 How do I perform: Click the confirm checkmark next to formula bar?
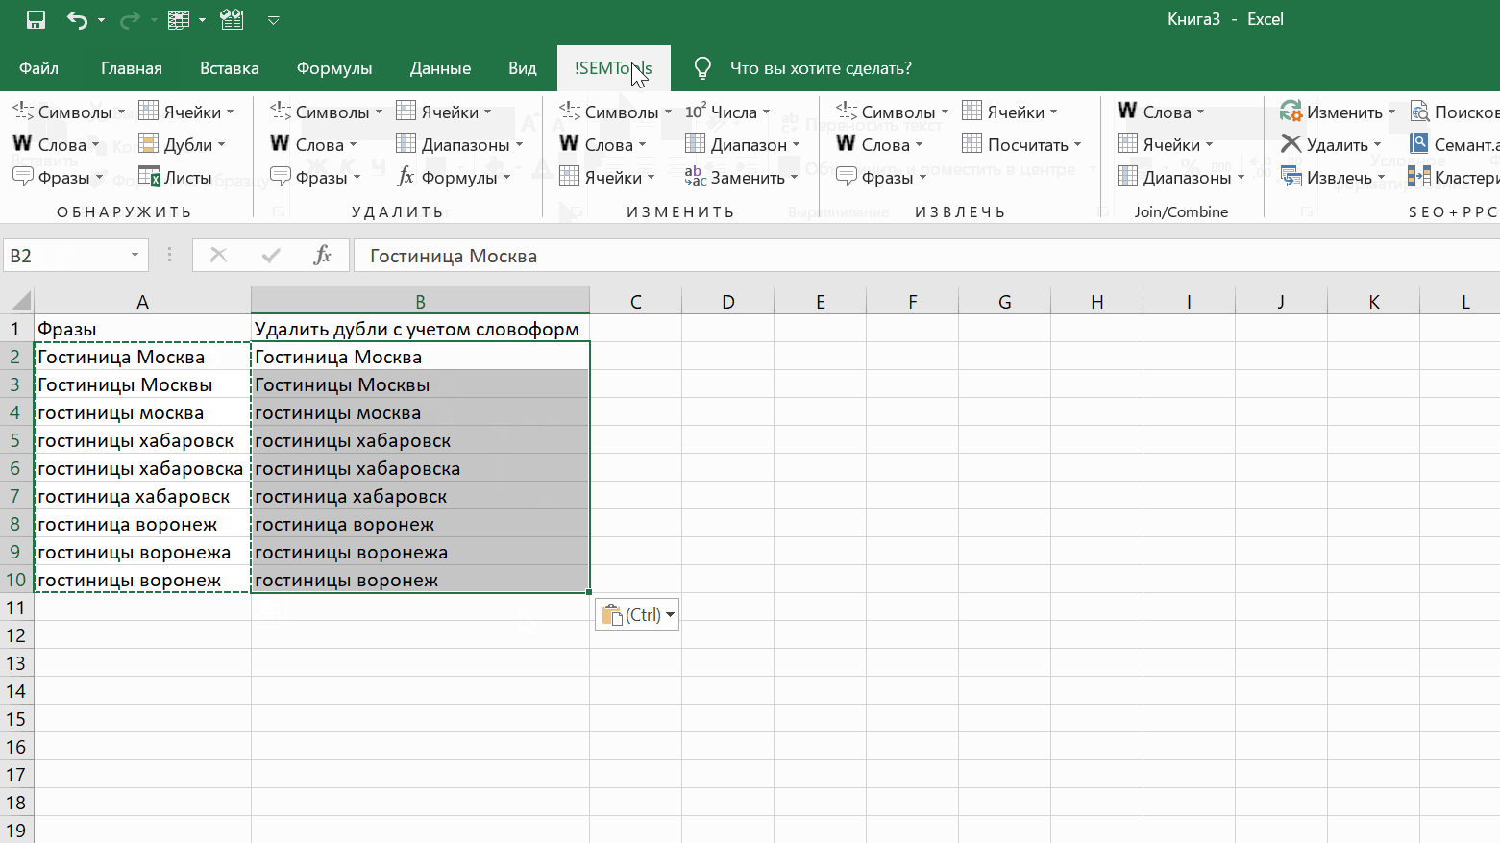[271, 256]
